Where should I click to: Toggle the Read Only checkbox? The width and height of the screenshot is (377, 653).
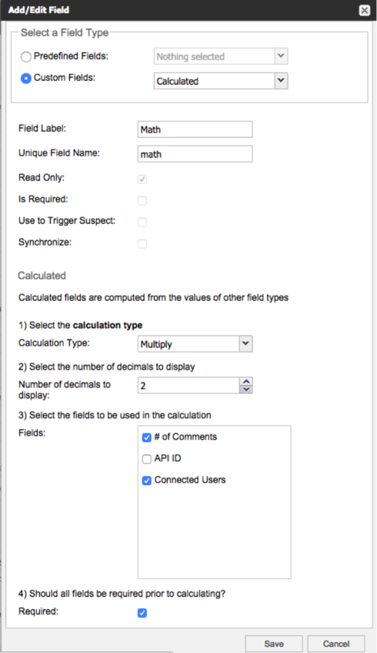pos(142,179)
